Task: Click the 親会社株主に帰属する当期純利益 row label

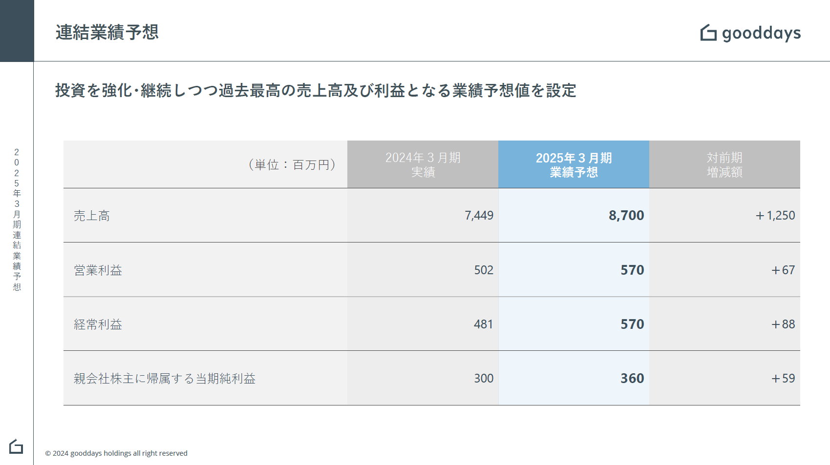Action: (165, 379)
